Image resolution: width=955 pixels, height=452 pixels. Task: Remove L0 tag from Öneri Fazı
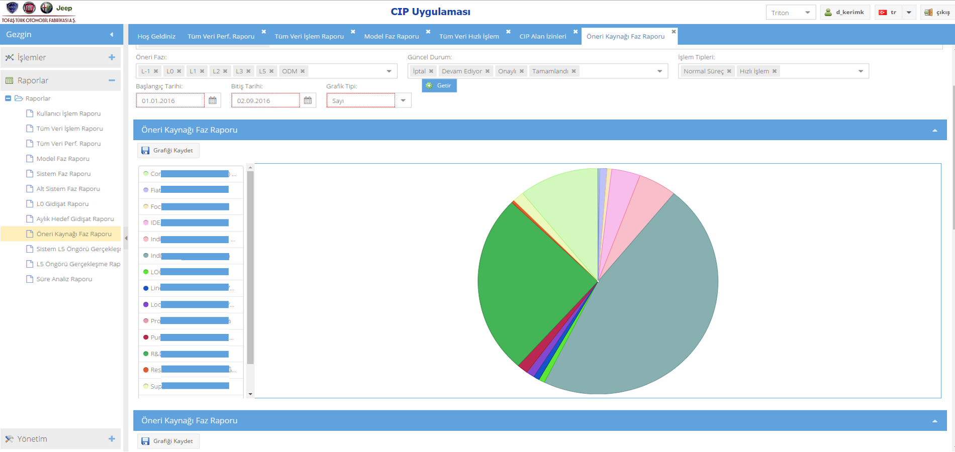[179, 71]
